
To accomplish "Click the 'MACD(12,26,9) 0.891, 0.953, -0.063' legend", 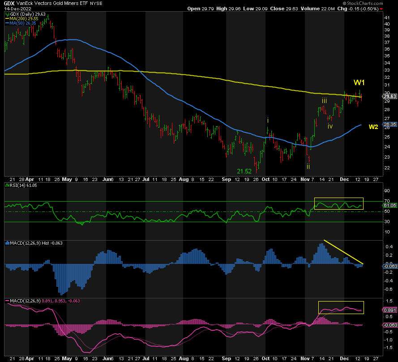I will tap(45, 301).
